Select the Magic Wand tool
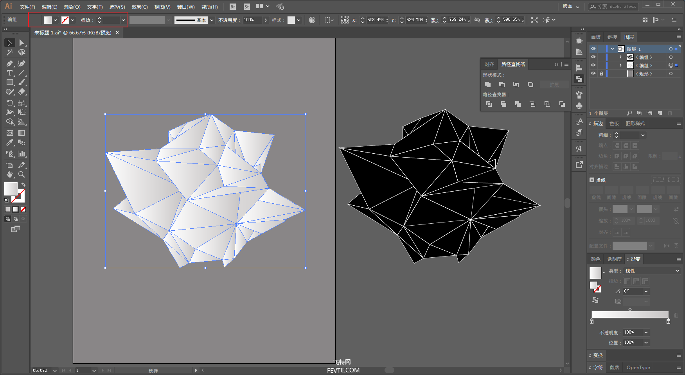The width and height of the screenshot is (685, 375). point(10,52)
